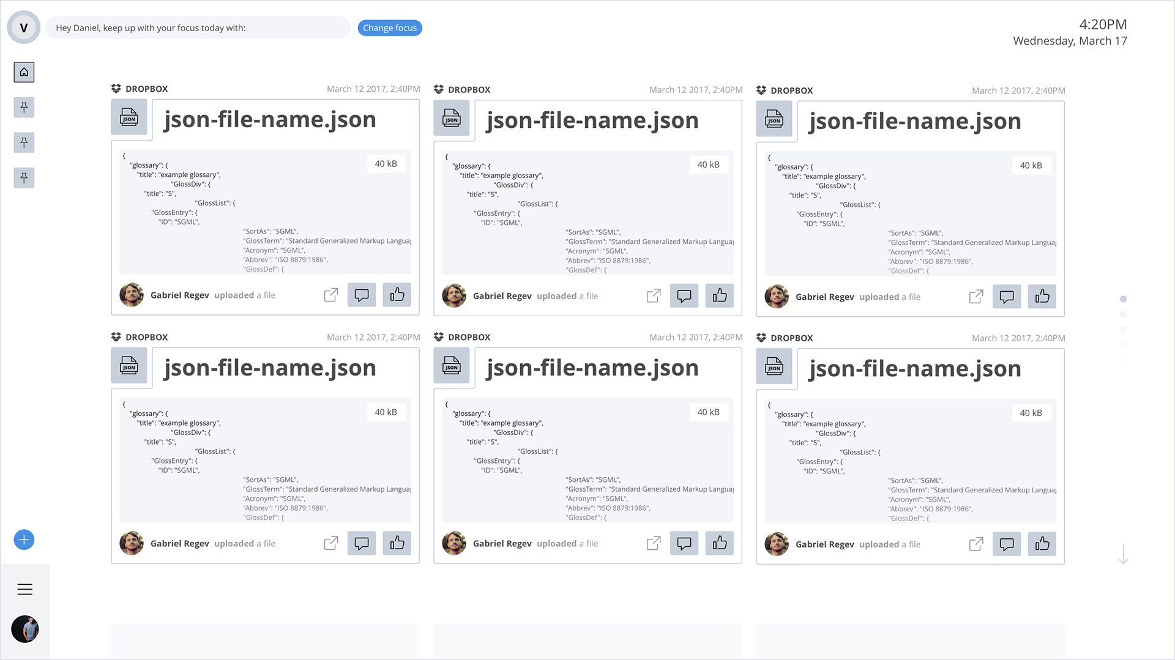Click the third pin icon in the sidebar

[24, 178]
